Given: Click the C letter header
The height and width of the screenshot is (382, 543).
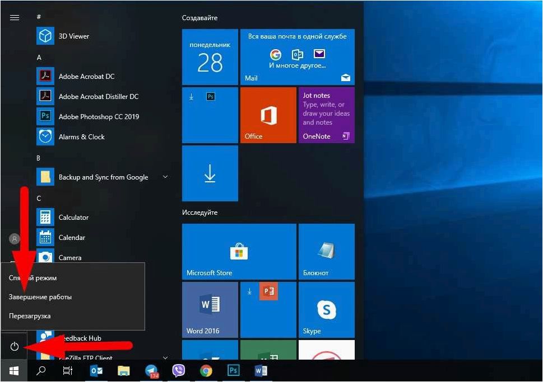Looking at the screenshot, I should point(39,199).
